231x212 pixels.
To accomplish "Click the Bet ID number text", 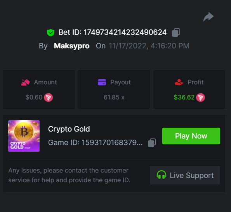I will 125,32.
